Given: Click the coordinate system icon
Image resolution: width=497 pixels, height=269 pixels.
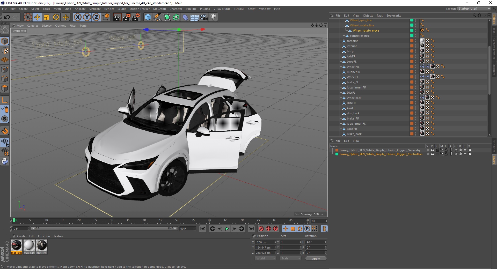Looking at the screenshot, I should 106,17.
